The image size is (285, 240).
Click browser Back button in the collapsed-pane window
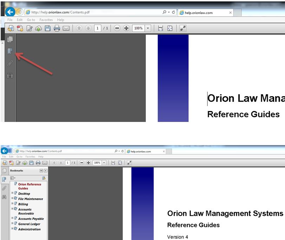(10, 12)
